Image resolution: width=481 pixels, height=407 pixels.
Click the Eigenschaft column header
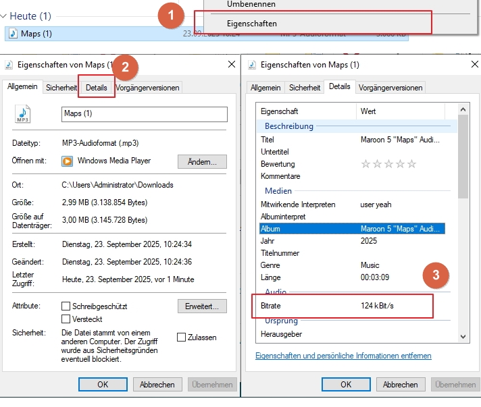pos(306,111)
